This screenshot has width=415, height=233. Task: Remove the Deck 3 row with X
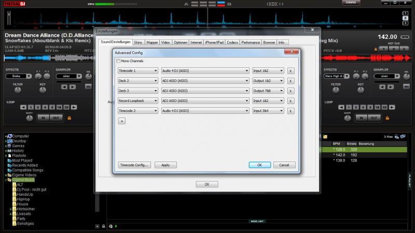290,91
